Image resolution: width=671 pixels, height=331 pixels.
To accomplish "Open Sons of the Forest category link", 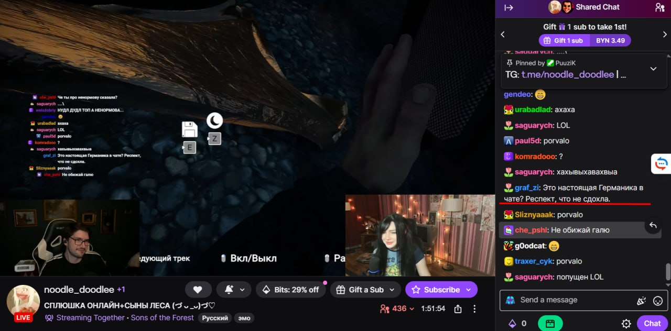I will [163, 317].
